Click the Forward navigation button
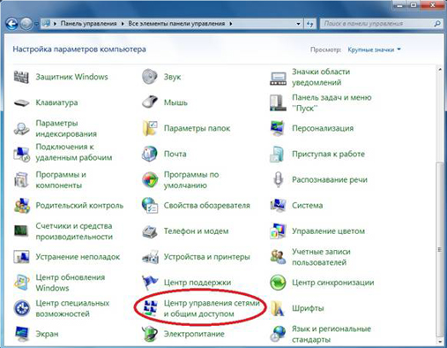 click(26, 24)
